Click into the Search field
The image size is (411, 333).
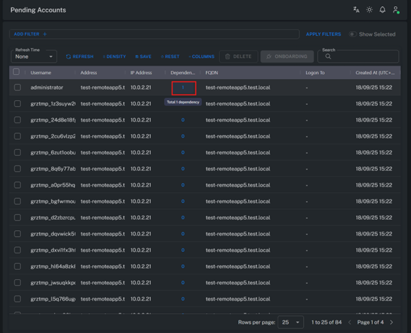[x=363, y=57]
